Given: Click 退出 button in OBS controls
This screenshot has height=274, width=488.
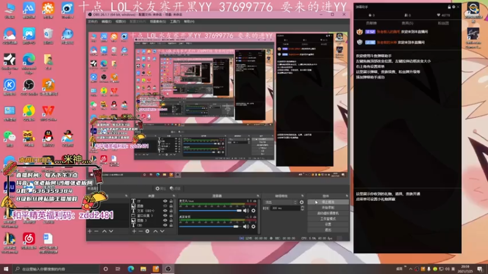Looking at the screenshot, I should (328, 230).
